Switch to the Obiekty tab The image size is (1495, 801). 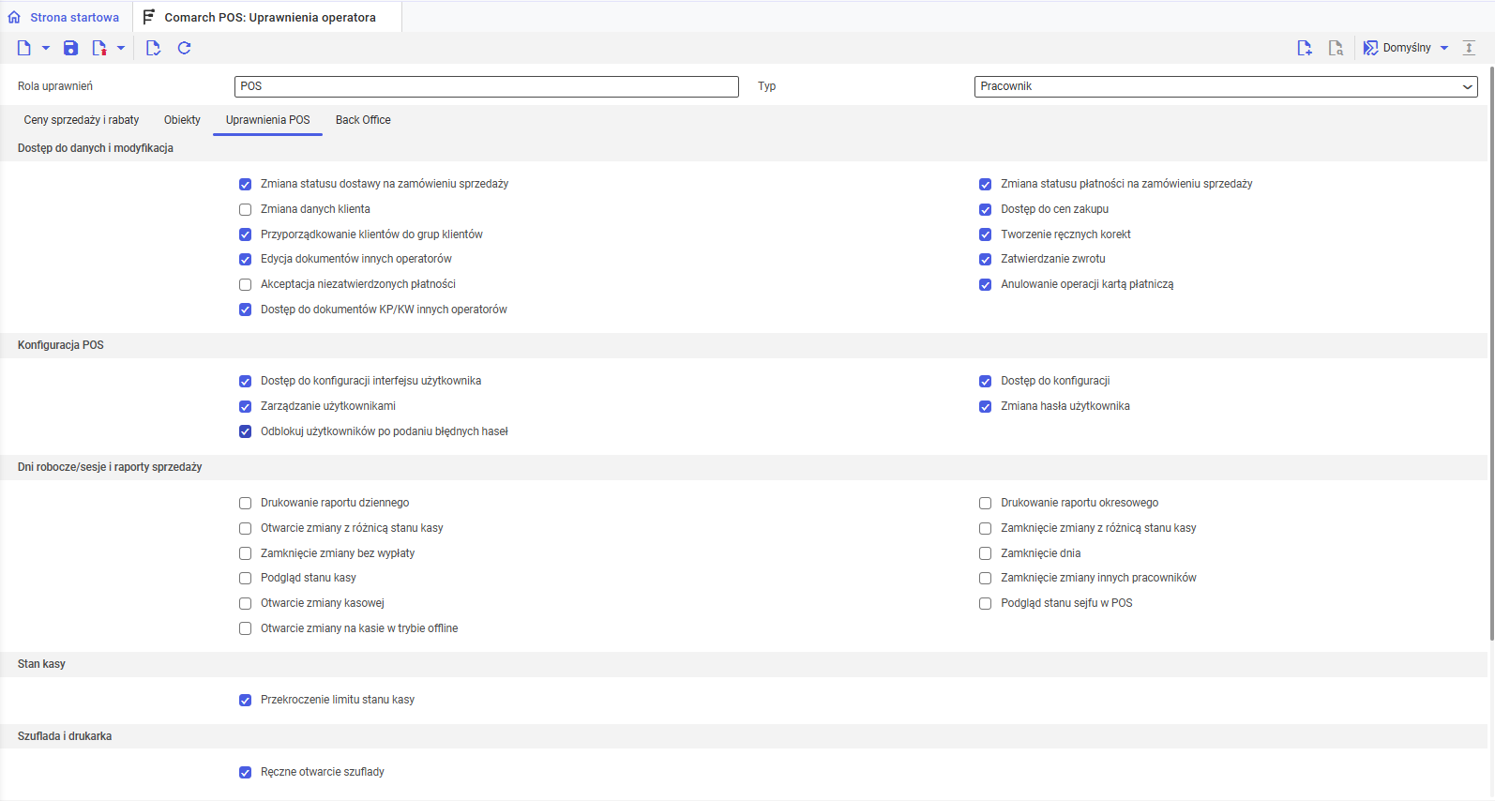[x=182, y=120]
